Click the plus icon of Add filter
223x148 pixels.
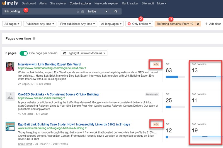(x=206, y=24)
